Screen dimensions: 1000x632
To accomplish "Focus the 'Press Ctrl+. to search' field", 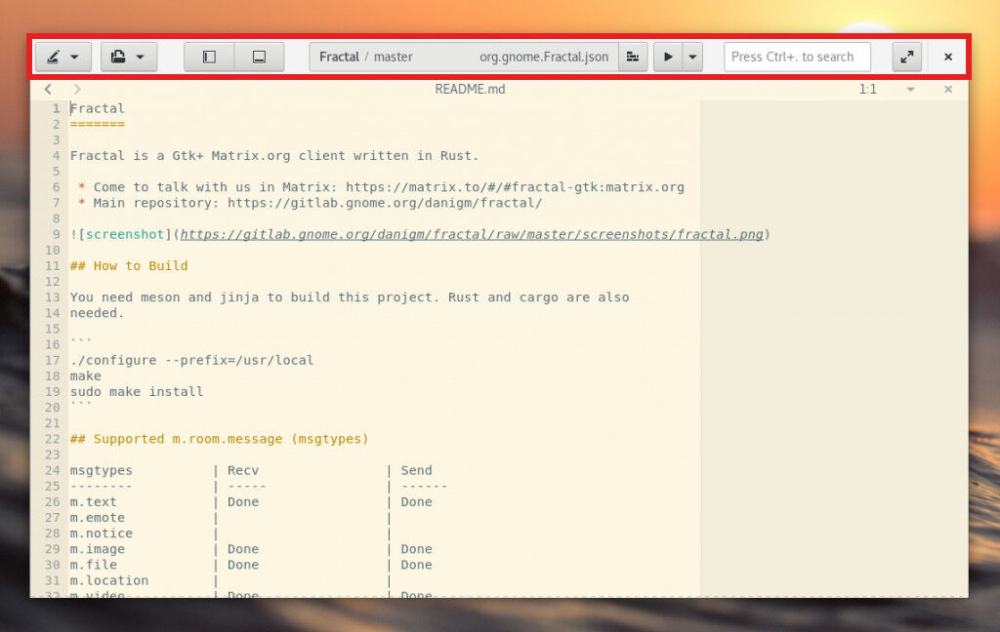I will point(797,57).
